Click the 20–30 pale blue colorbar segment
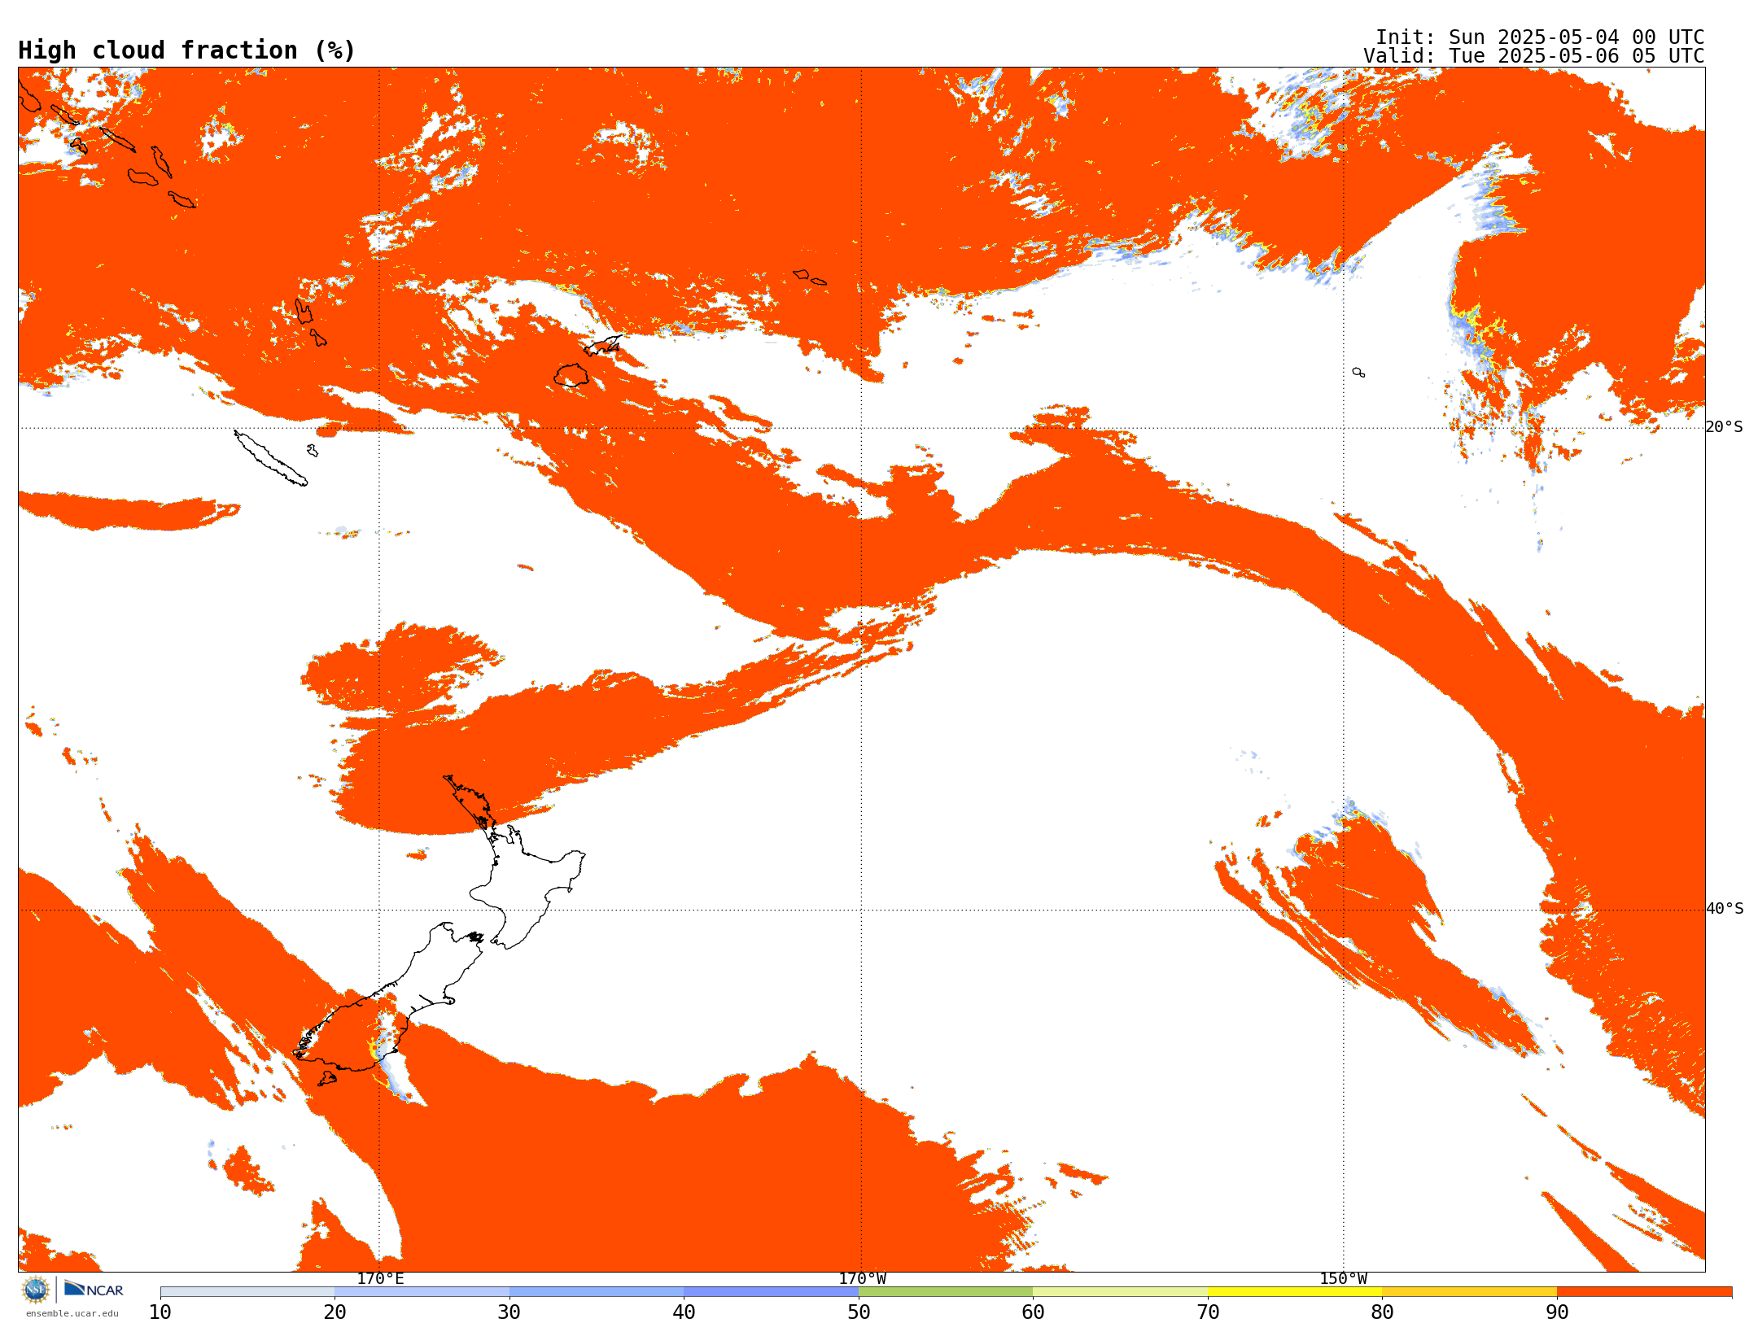Screen dimensions: 1758x1323 pyautogui.click(x=422, y=1292)
